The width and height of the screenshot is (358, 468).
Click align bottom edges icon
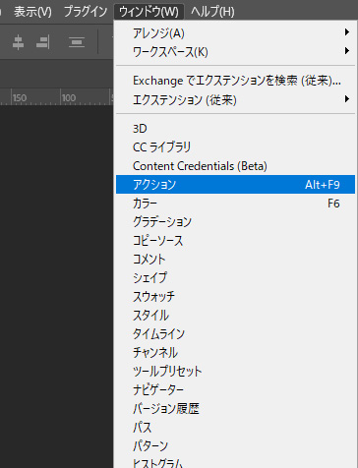43,42
